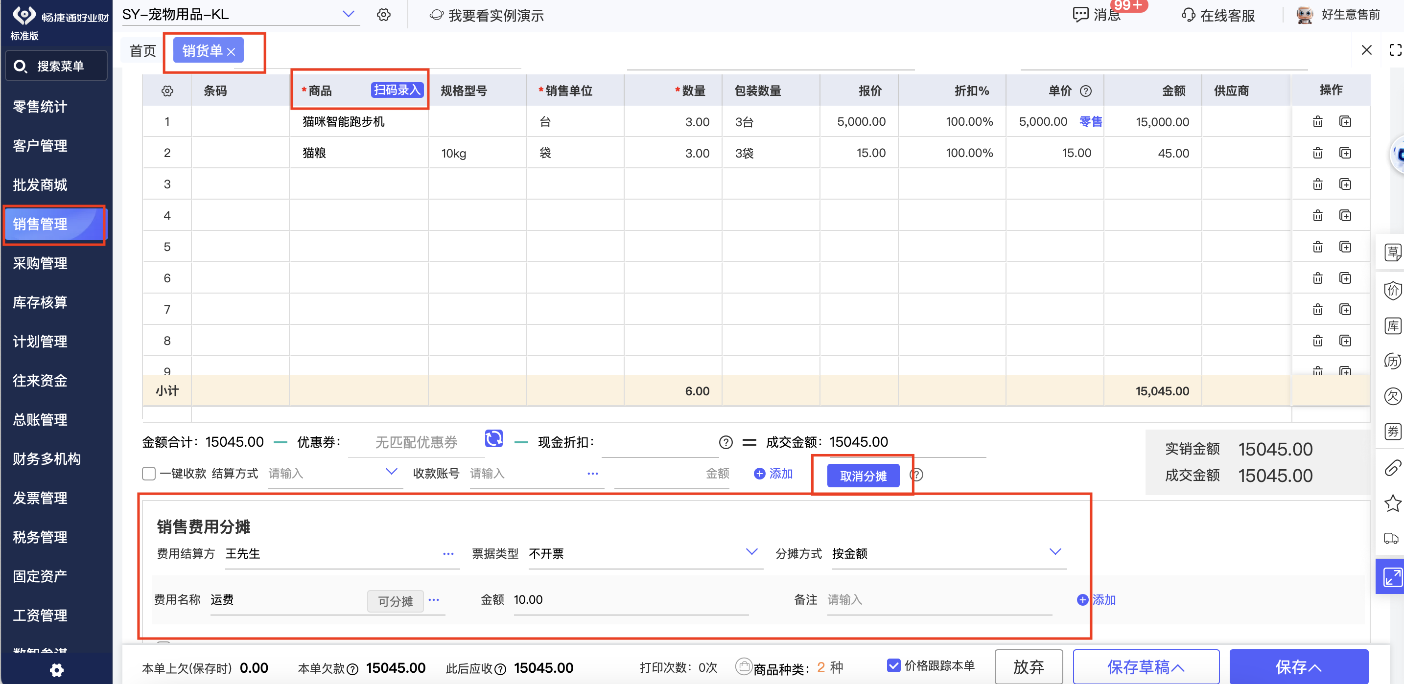The height and width of the screenshot is (684, 1404).
Task: Enable the 一键收款 checkbox
Action: coord(149,473)
